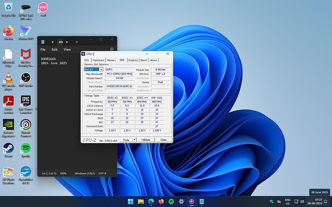The width and height of the screenshot is (332, 207).
Task: Open the ENG US language switcher
Action: tap(288, 202)
